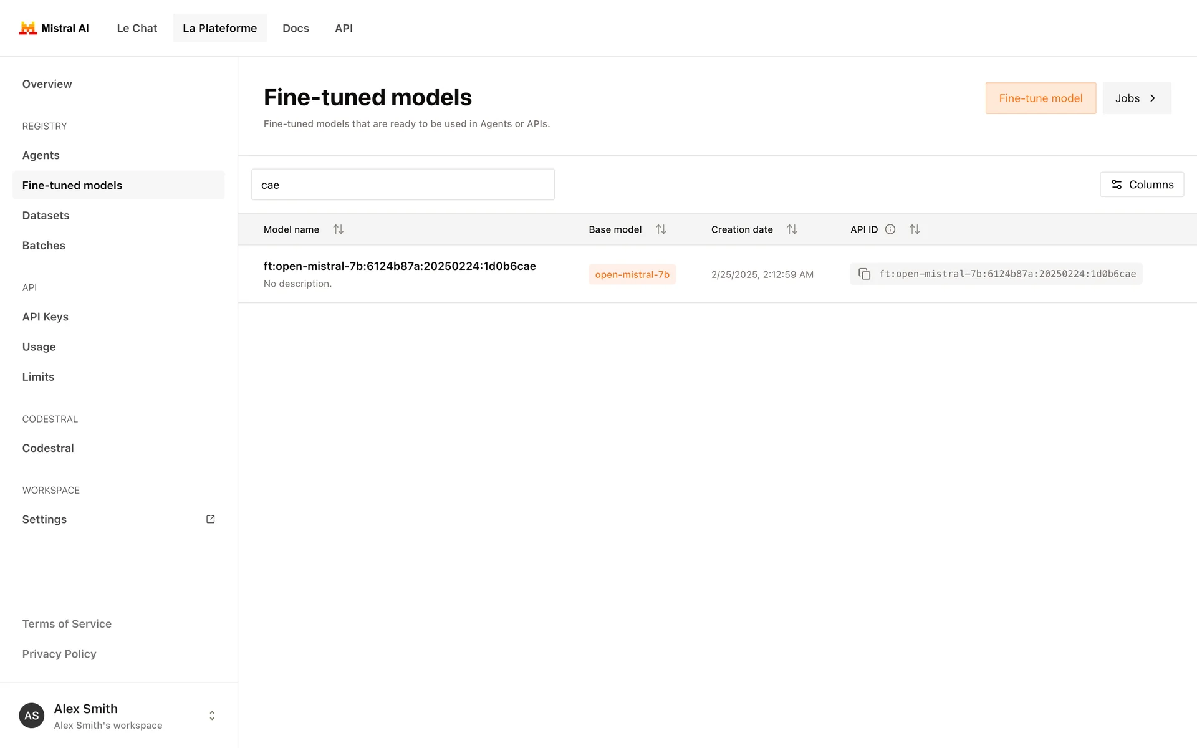1197x748 pixels.
Task: Go to Datasets in the sidebar
Action: 46,216
